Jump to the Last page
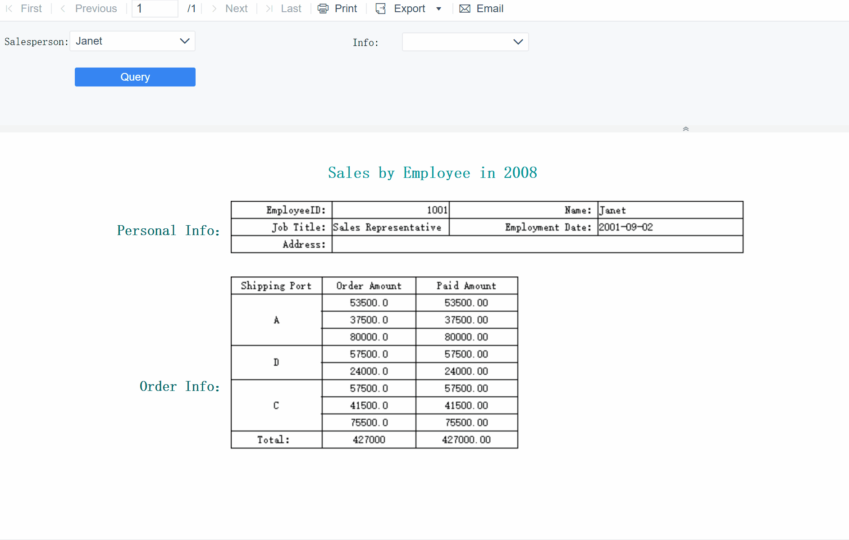This screenshot has width=849, height=540. pos(284,8)
